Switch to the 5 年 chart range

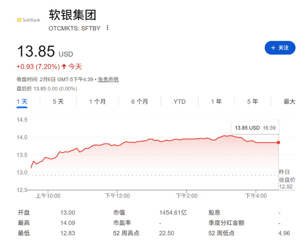coord(253,101)
